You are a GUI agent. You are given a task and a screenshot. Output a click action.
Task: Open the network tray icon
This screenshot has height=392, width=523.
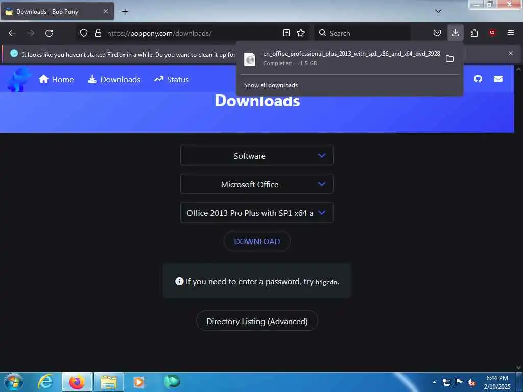pos(446,382)
